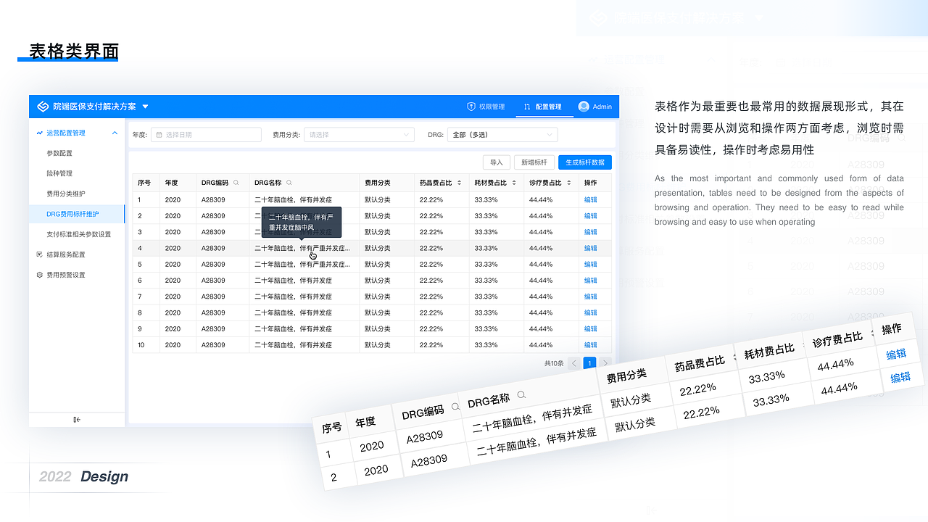Focus the 年度 选择日期 input

point(206,135)
